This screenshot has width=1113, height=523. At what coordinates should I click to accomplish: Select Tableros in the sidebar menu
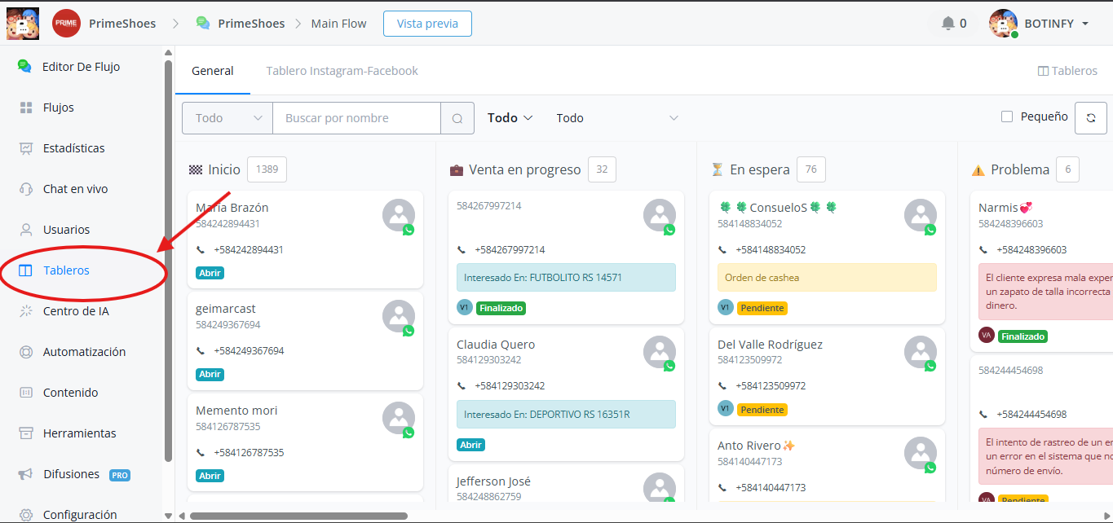pyautogui.click(x=55, y=270)
